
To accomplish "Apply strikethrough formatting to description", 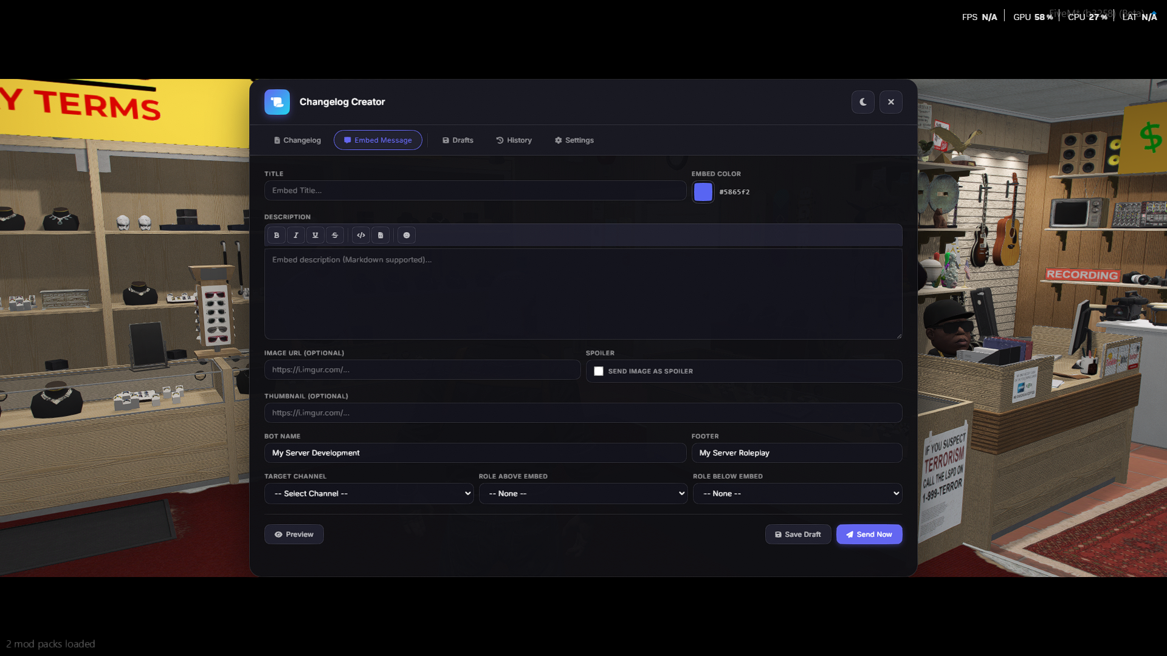I will (335, 235).
